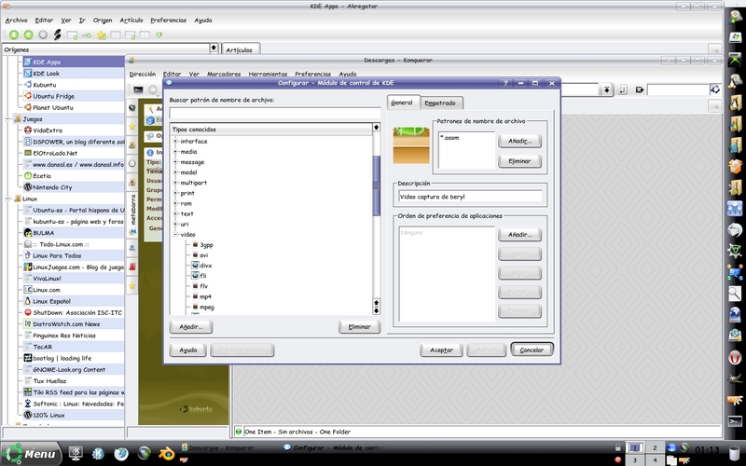Click the trash can icon in the bottom panel
746x466 pixels.
(735, 452)
